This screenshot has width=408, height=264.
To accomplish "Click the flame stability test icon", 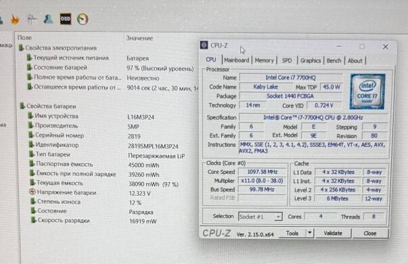I will (15, 20).
